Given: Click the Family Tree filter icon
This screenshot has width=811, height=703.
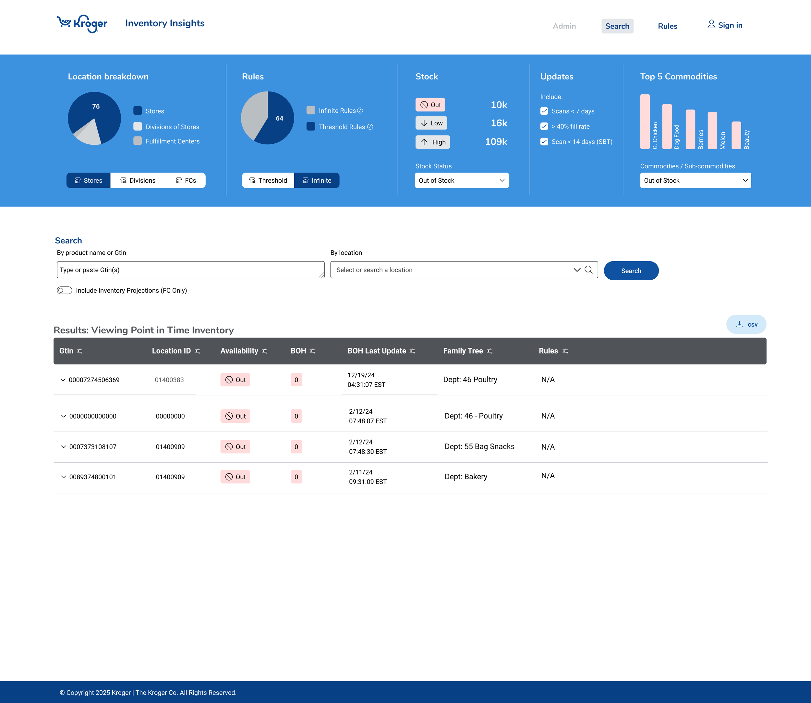Looking at the screenshot, I should (490, 351).
